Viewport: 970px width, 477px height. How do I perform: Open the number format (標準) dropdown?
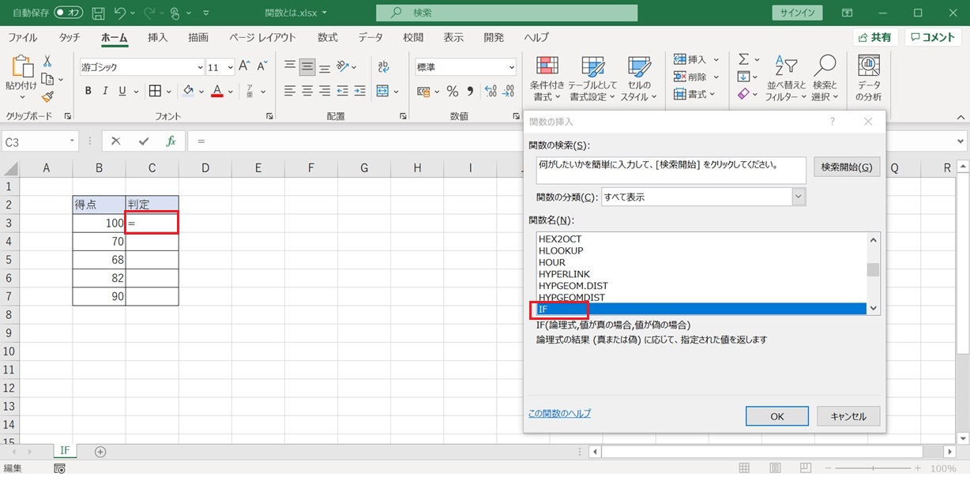click(x=511, y=68)
